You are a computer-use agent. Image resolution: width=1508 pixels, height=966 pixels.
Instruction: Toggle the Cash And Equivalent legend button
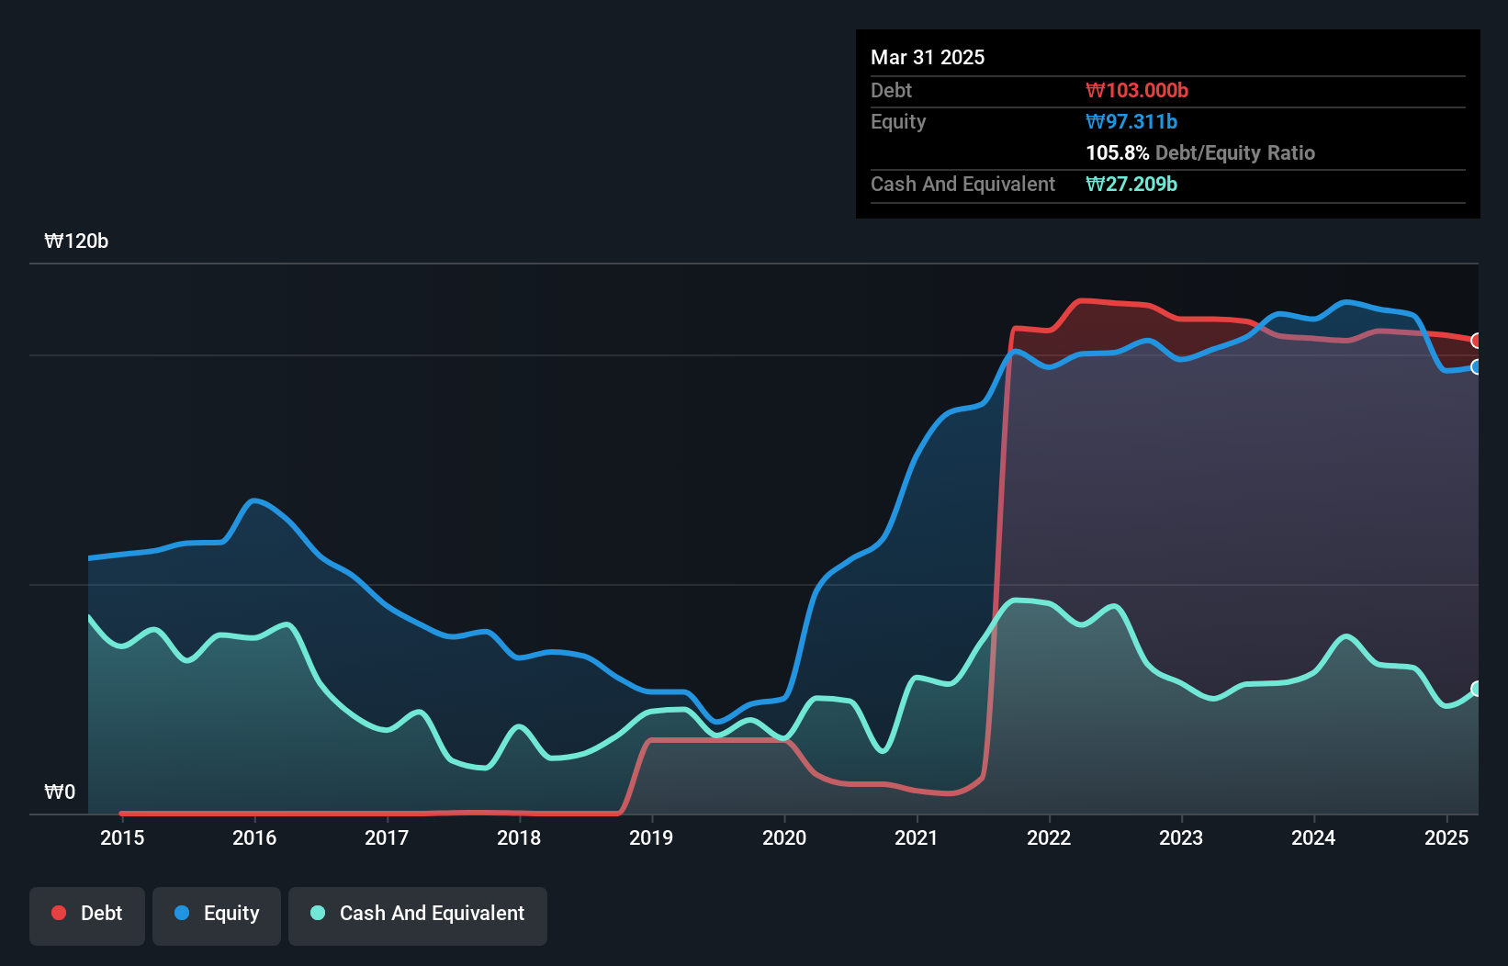click(418, 915)
